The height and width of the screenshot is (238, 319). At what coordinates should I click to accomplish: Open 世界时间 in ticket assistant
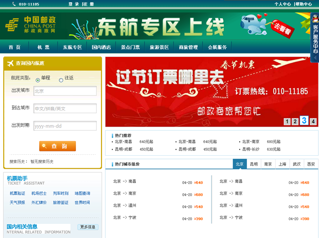point(82,202)
